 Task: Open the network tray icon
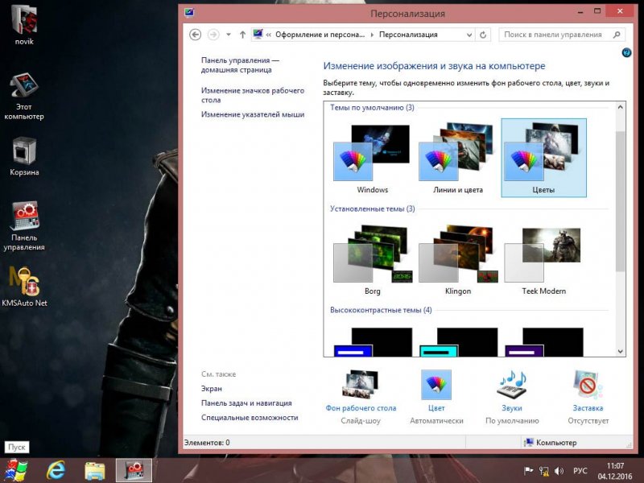coord(544,471)
